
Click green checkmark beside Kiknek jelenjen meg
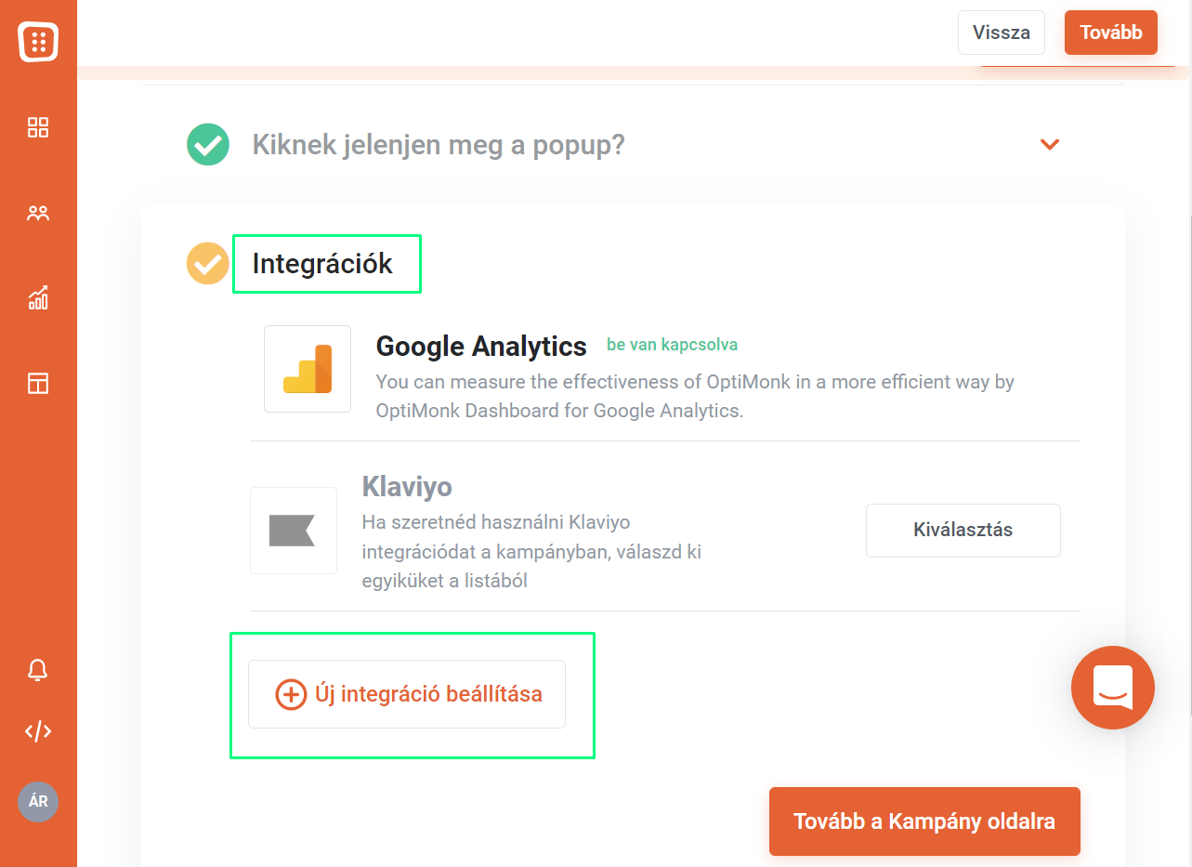click(208, 145)
